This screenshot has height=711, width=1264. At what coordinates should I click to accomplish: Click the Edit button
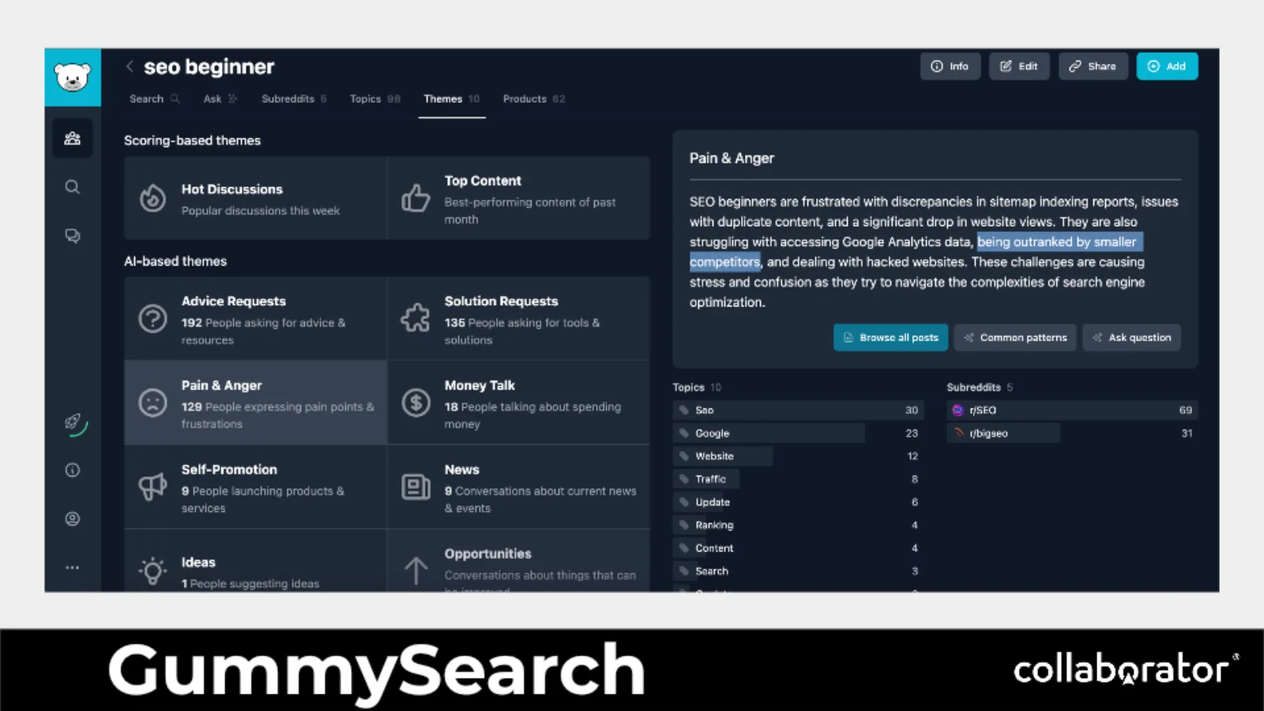click(1019, 66)
